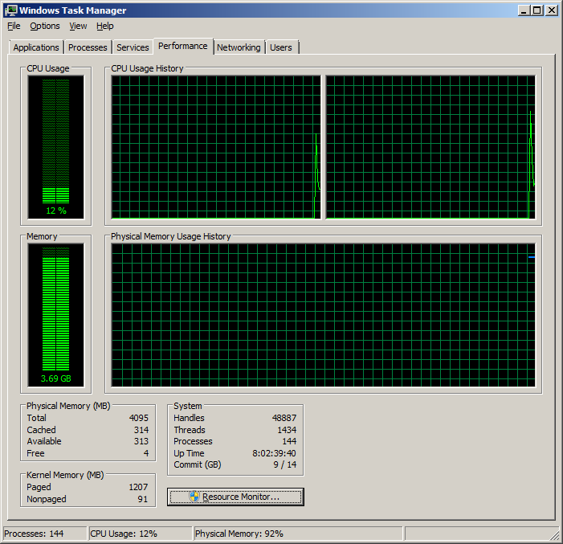Click the window resize grip corner
Image resolution: width=563 pixels, height=544 pixels.
[x=555, y=535]
